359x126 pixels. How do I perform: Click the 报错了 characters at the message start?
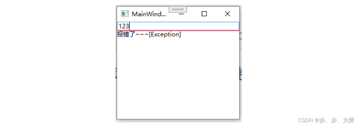click(126, 34)
